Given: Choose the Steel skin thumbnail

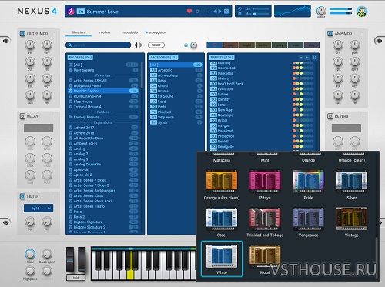Looking at the screenshot, I should [x=222, y=219].
